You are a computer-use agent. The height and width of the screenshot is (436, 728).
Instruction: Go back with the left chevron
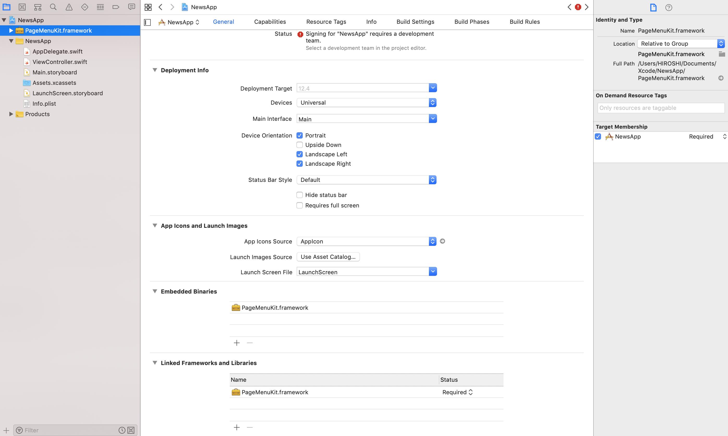pyautogui.click(x=160, y=7)
